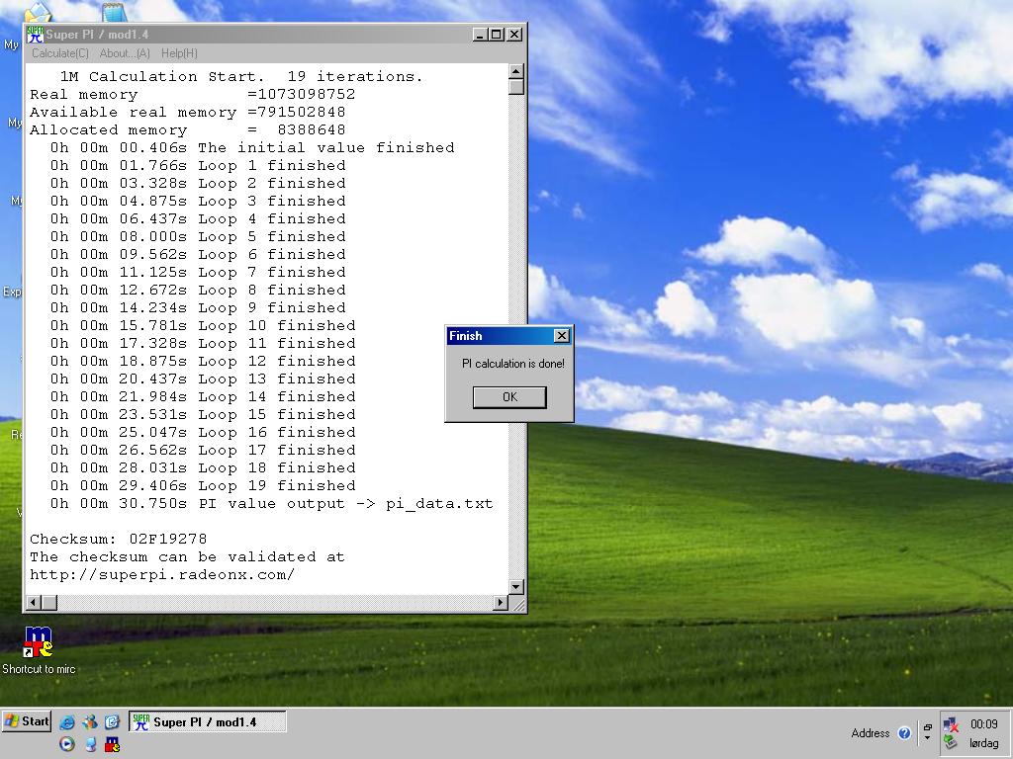Click the 'Allocated memory = 8388648' line
The image size is (1013, 759).
click(187, 129)
